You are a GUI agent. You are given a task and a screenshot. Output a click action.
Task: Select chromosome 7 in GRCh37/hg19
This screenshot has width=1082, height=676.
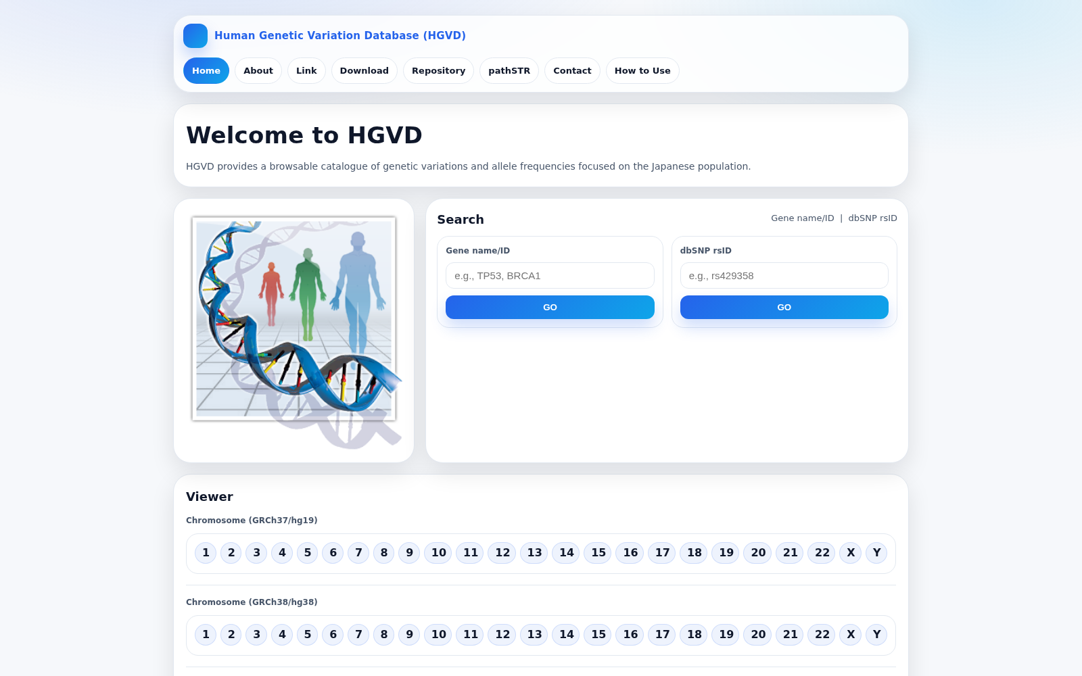(358, 553)
